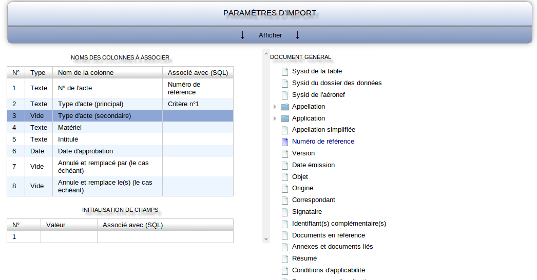Select the Signataire tree item
Image resolution: width=537 pixels, height=280 pixels.
pos(307,212)
